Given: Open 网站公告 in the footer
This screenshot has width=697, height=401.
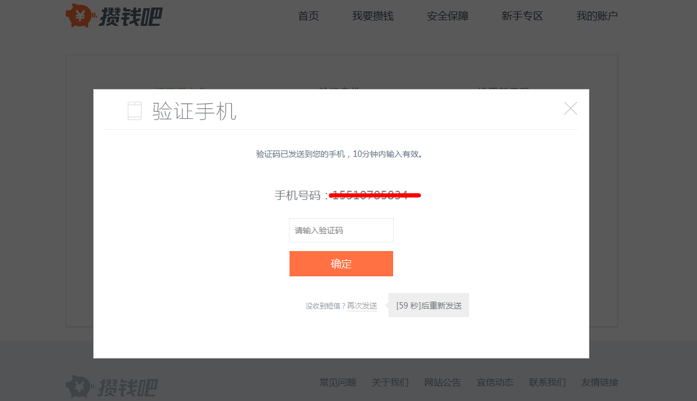Looking at the screenshot, I should [443, 383].
